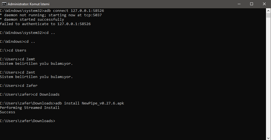This screenshot has width=271, height=140.
Task: Open the Command Prompt system menu icon
Action: (x=4, y=4)
